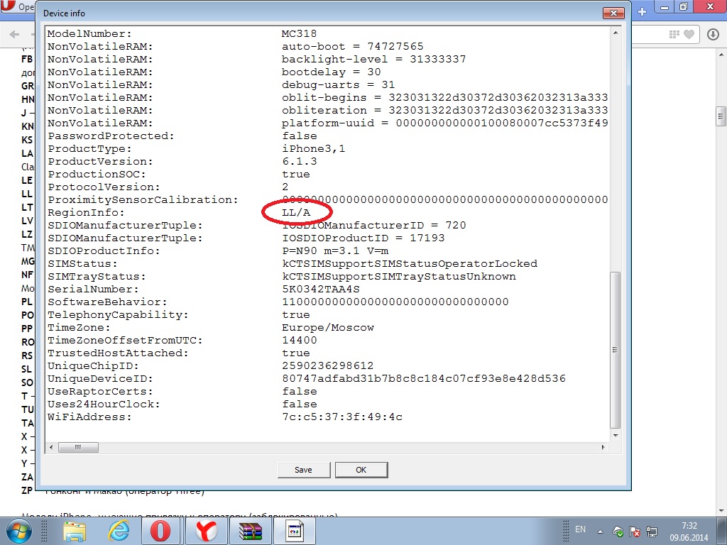Open Windows Explorer from the taskbar
This screenshot has height=545, width=727.
[x=75, y=531]
